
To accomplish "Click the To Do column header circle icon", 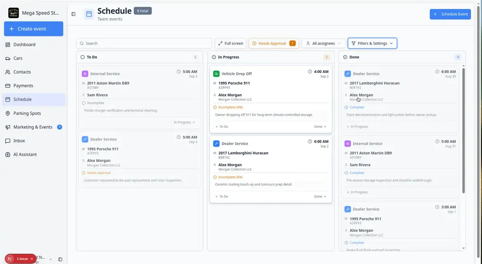I will point(82,57).
